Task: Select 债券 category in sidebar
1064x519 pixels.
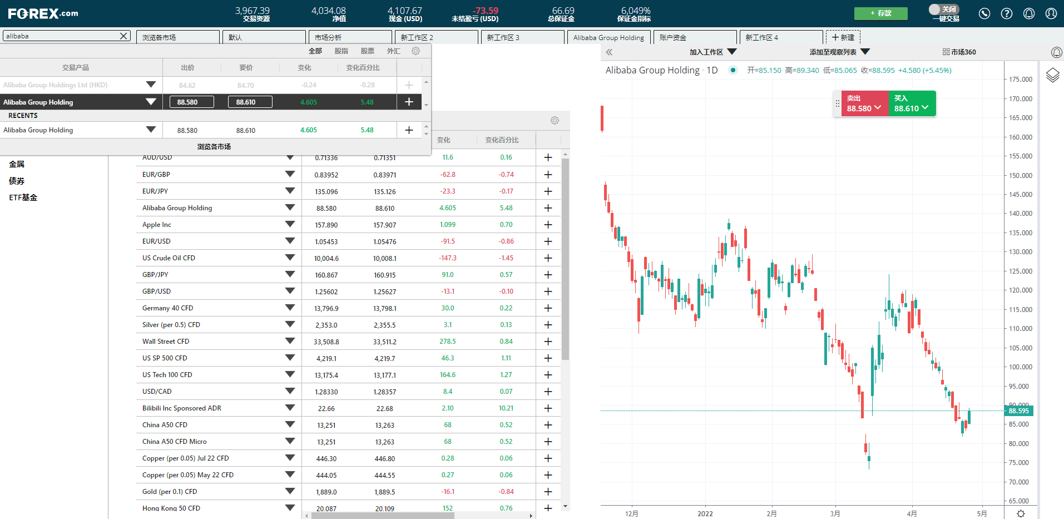Action: 17,181
